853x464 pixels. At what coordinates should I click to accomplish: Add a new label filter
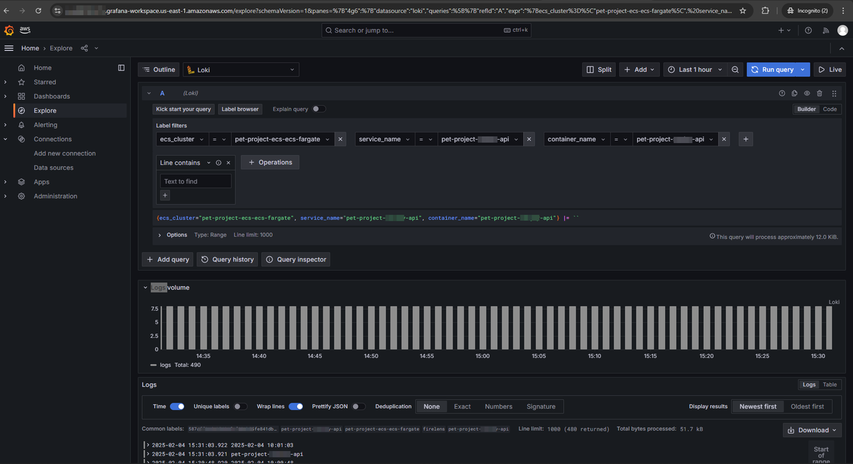(x=746, y=139)
